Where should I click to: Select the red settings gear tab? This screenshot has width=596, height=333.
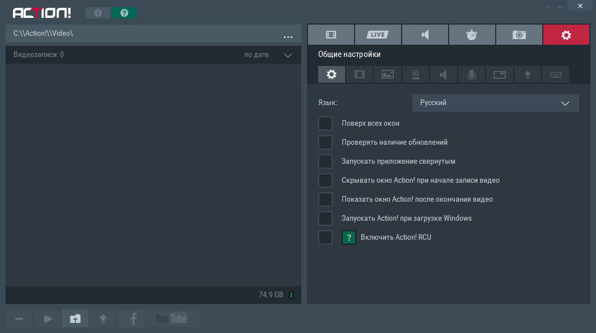coord(566,35)
